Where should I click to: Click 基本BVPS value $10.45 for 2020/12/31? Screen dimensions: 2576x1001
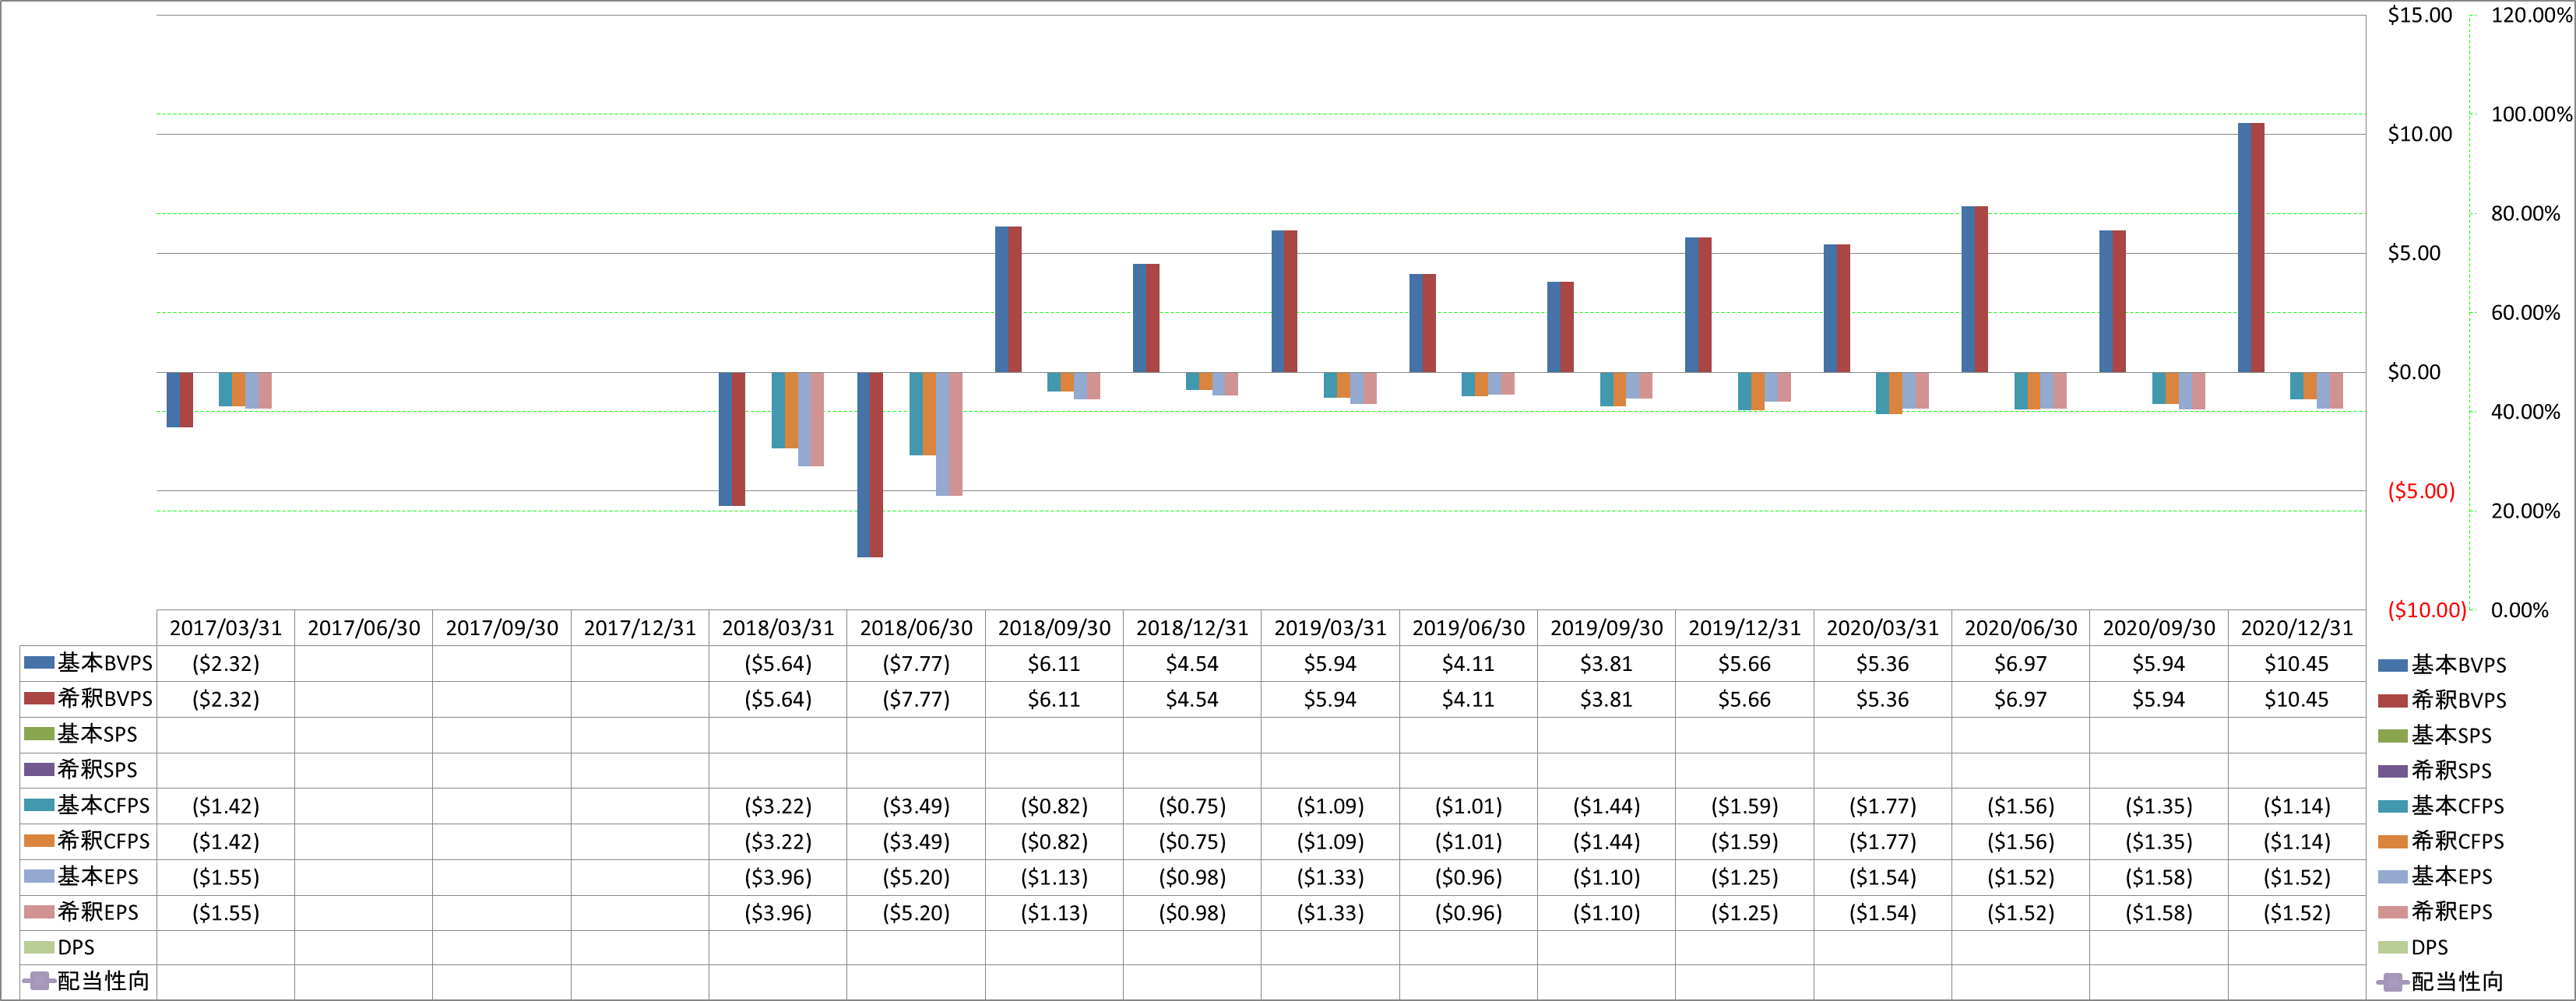click(x=2297, y=664)
